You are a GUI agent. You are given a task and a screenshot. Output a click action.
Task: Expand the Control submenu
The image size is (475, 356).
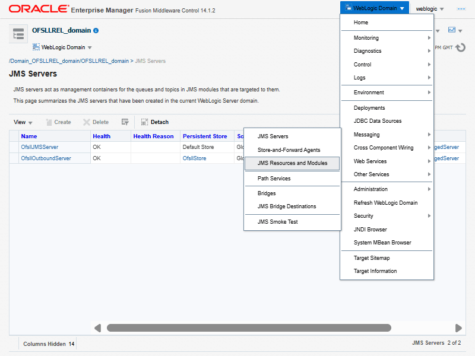tap(387, 65)
